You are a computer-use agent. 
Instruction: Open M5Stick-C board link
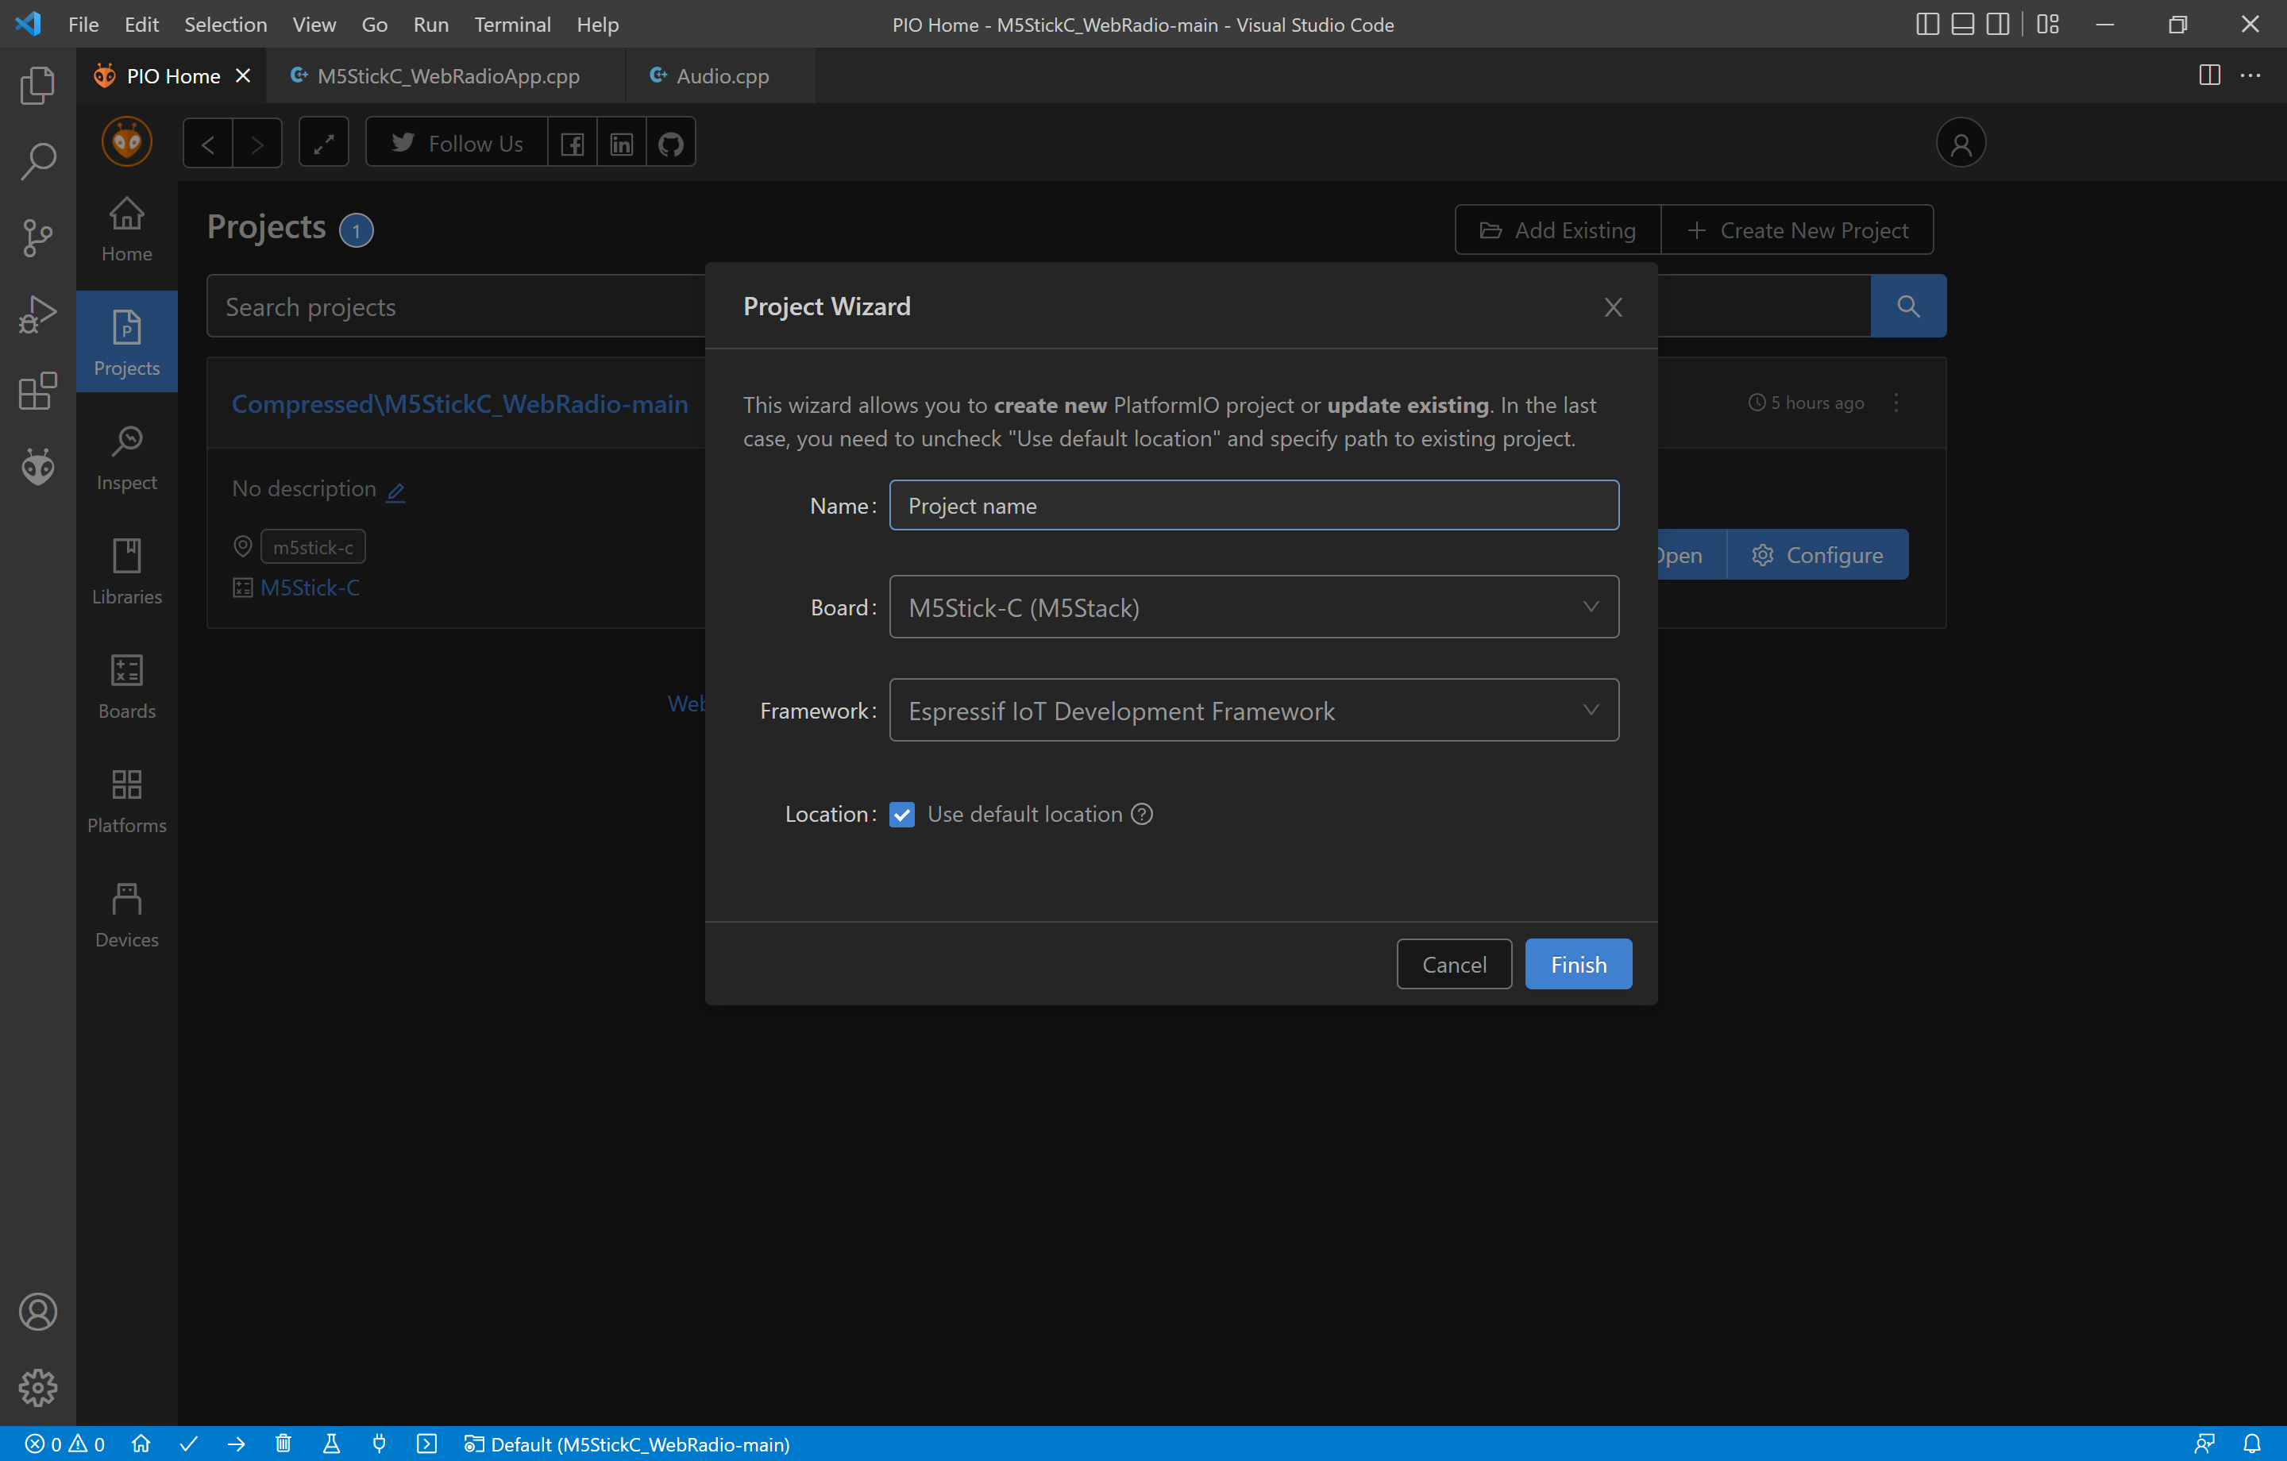(x=310, y=588)
